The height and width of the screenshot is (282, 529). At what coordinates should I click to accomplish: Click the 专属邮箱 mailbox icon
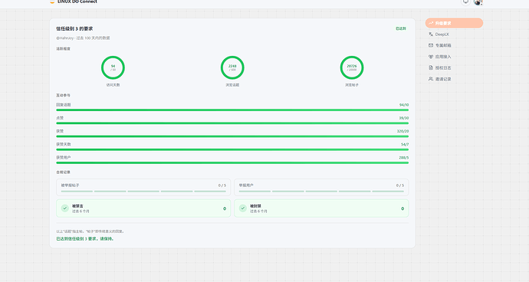[431, 45]
